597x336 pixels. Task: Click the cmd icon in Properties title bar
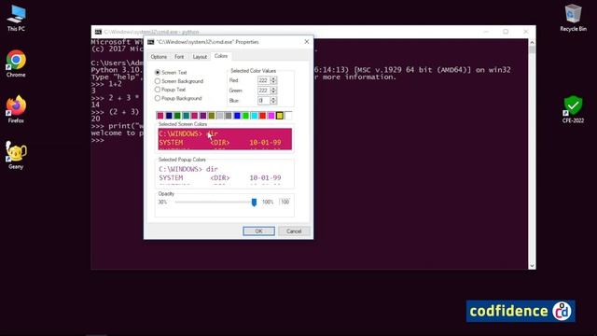tap(151, 42)
